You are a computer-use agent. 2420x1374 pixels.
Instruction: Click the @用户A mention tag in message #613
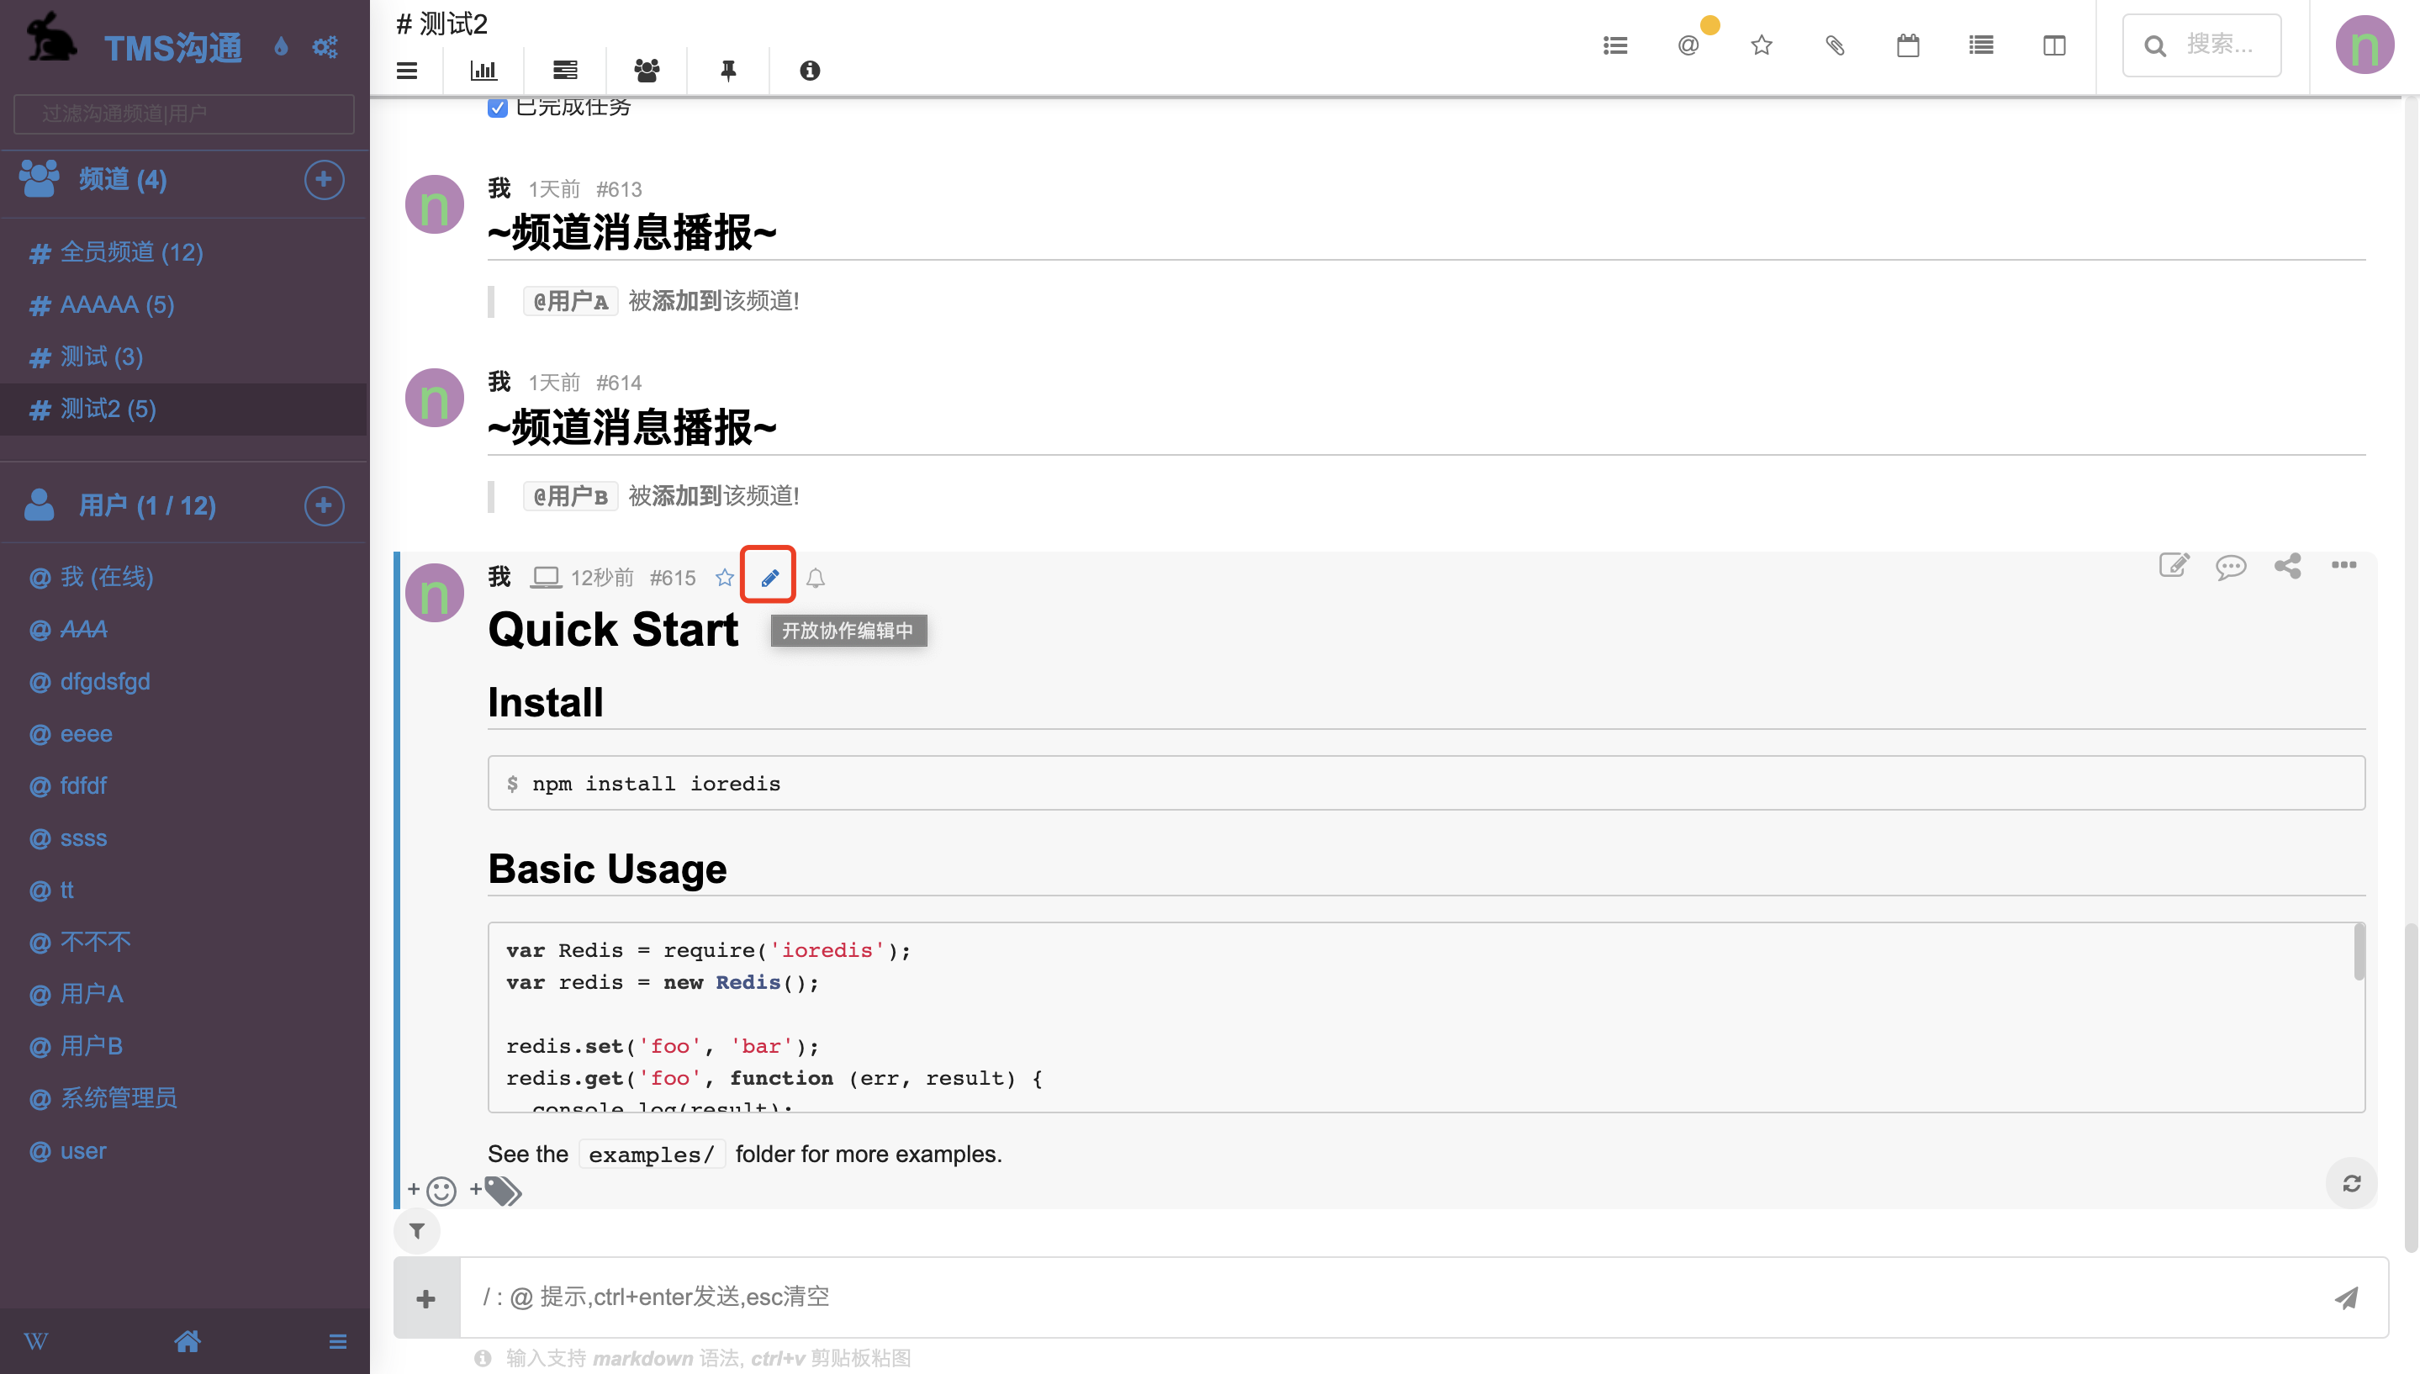point(570,301)
